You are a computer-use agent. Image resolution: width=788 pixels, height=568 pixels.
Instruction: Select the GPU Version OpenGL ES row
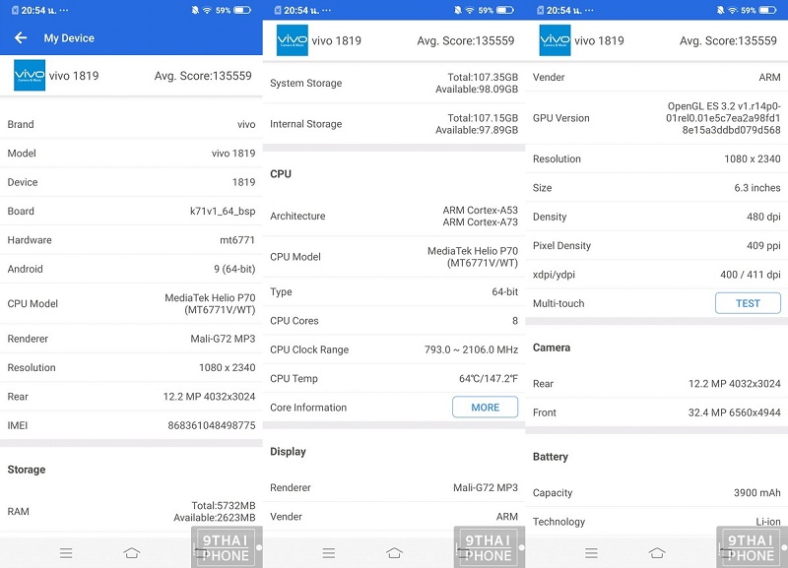(x=657, y=118)
